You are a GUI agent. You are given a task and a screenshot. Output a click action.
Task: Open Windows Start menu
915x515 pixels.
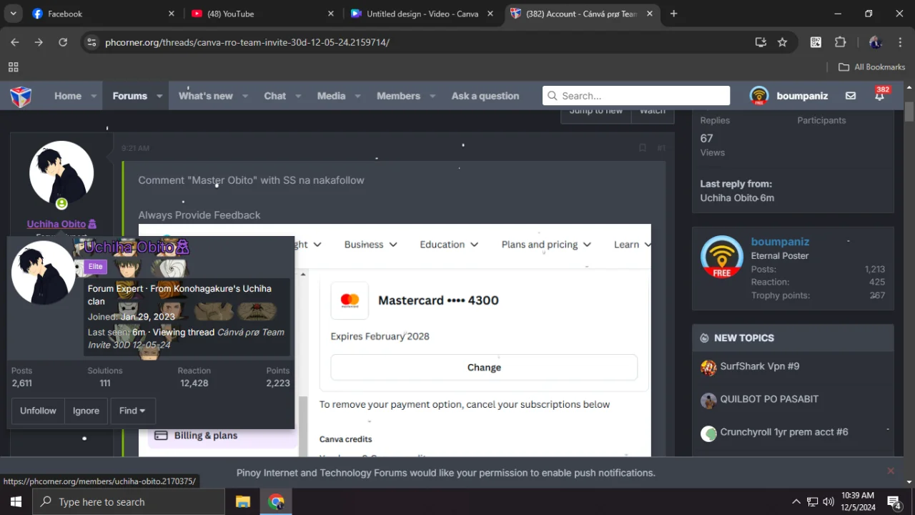click(16, 501)
